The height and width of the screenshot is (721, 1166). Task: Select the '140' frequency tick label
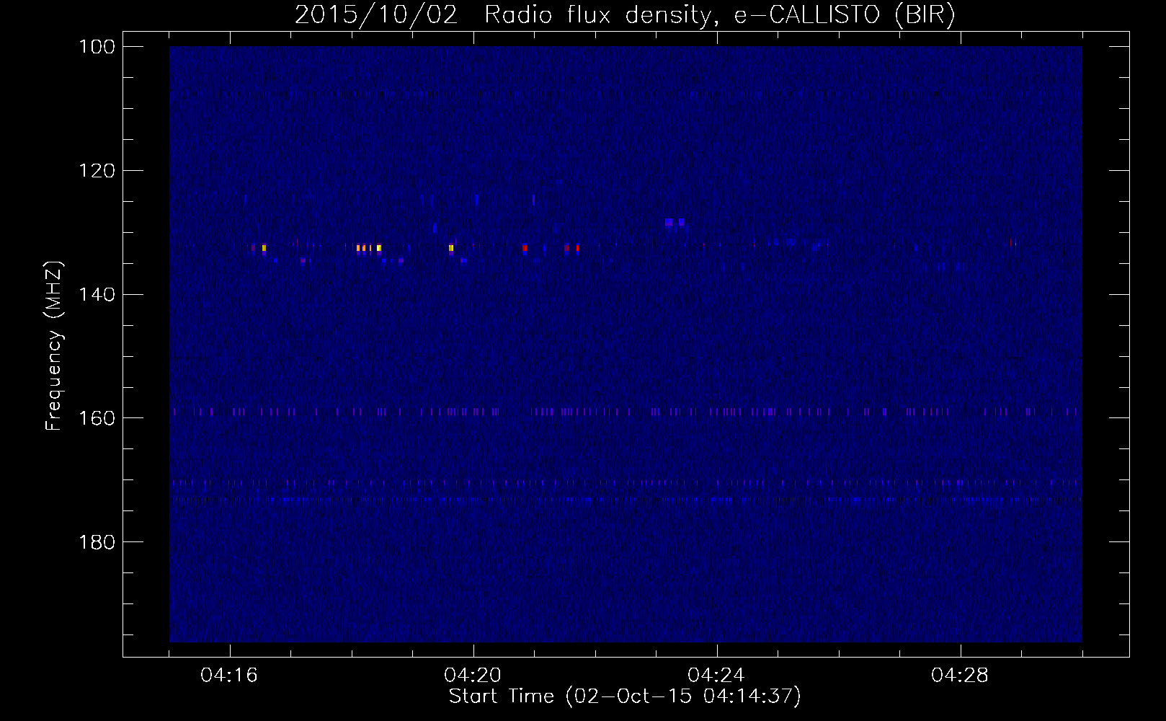point(97,294)
